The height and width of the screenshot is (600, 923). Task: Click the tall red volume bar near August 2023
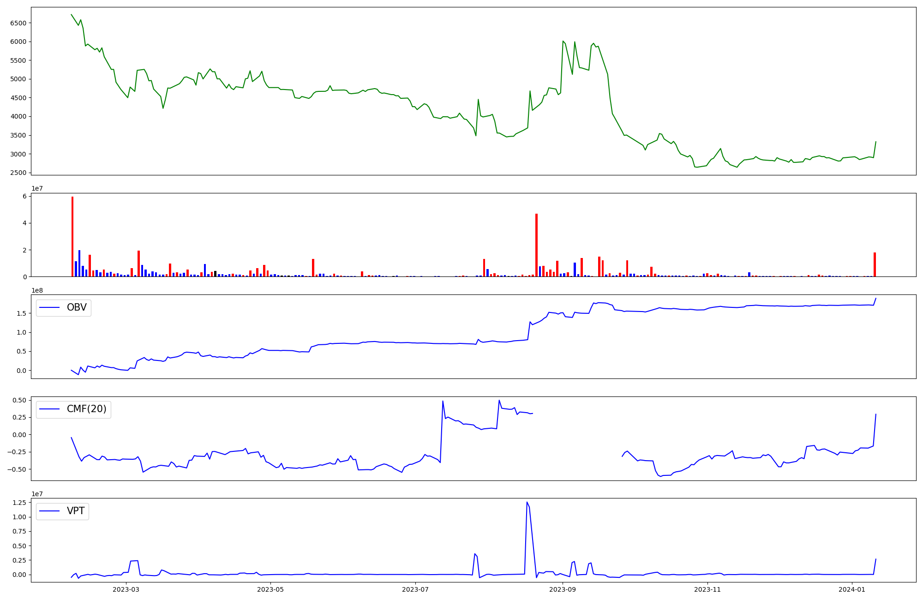coord(536,245)
